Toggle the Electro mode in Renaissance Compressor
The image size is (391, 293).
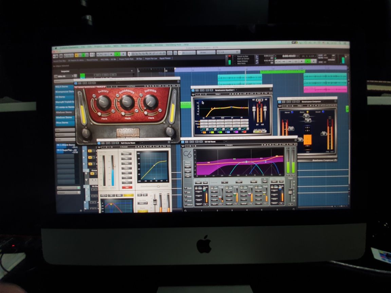coord(307,112)
